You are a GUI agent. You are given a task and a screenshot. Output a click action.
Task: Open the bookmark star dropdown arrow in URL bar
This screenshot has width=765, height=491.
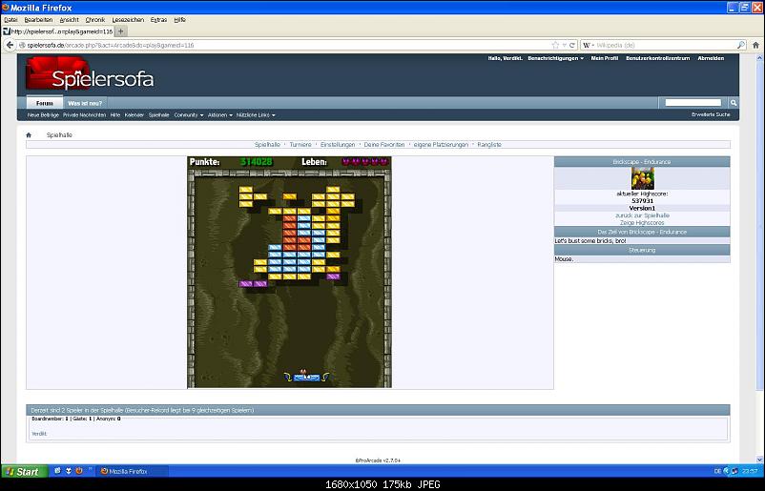coord(564,45)
